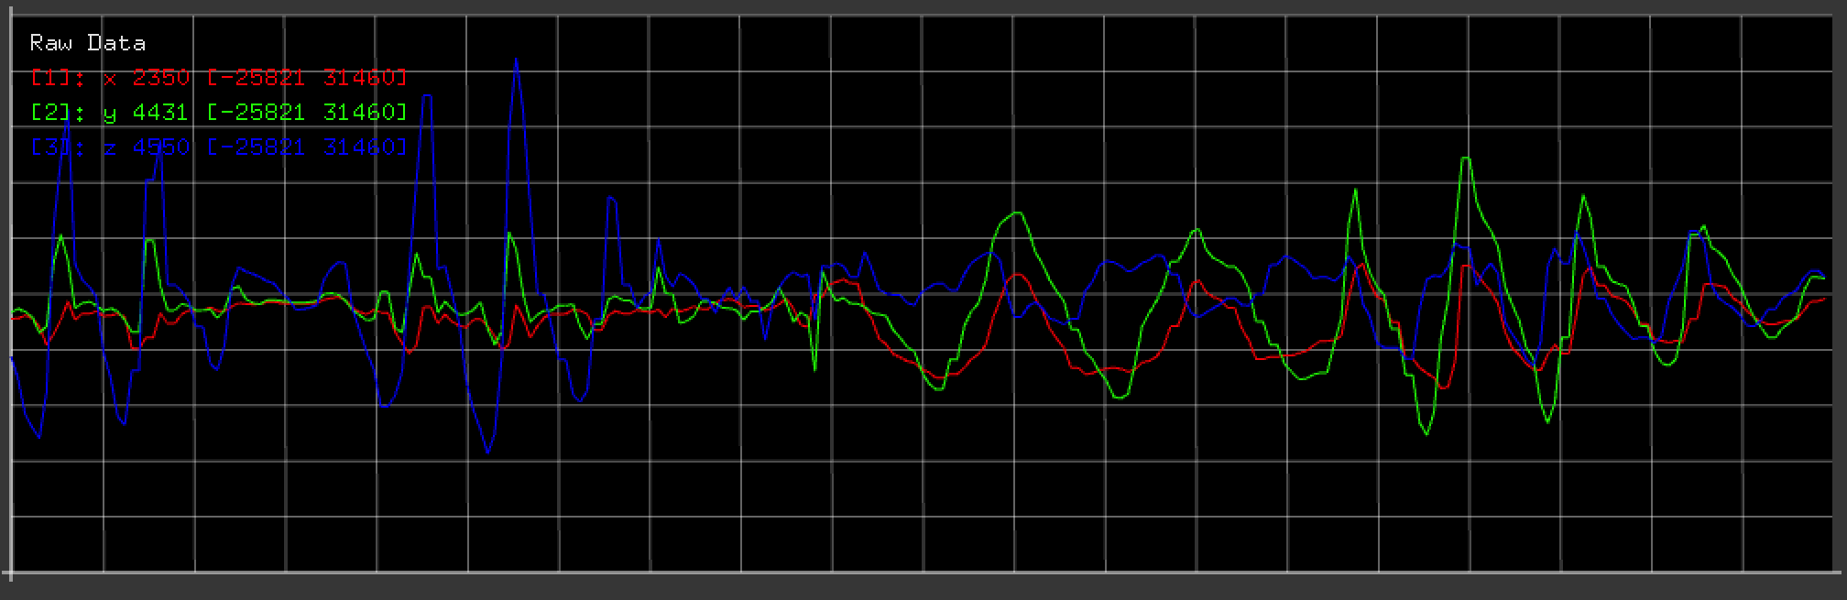Image resolution: width=1847 pixels, height=600 pixels.
Task: Click the blue trough at far left edge
Action: [38, 438]
